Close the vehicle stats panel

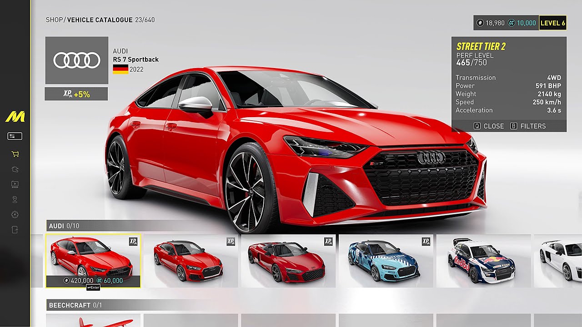coord(489,126)
